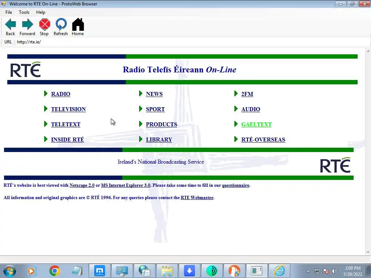The width and height of the screenshot is (371, 278).
Task: Open the SPORT link
Action: 155,109
